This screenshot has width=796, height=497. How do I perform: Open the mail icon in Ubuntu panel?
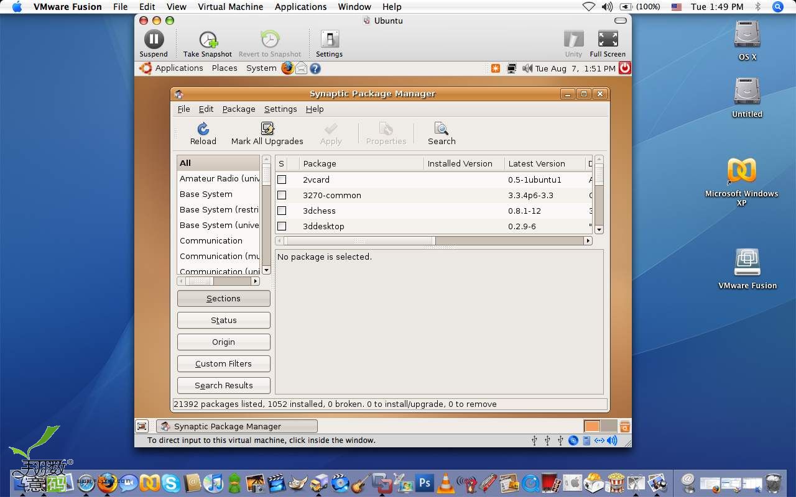tap(302, 68)
